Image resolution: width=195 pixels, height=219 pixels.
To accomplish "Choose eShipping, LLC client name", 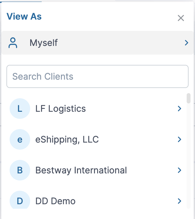I will [x=67, y=140].
